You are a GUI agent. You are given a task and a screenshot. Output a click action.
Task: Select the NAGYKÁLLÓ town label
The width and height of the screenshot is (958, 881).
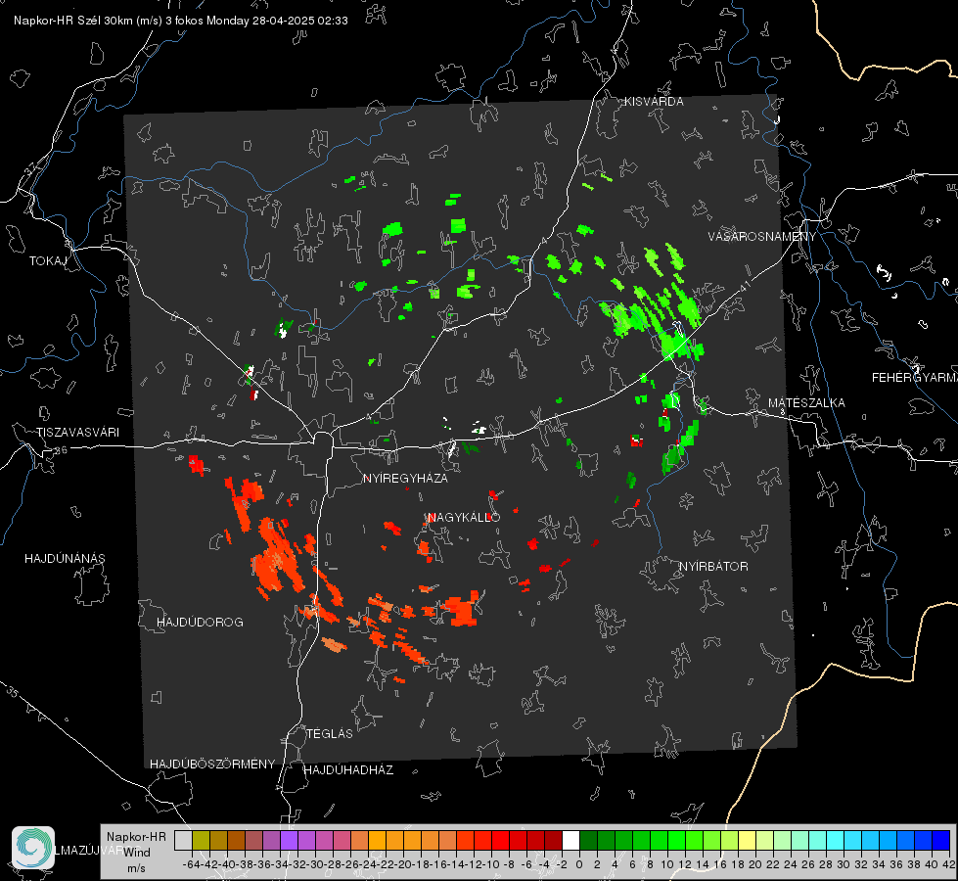click(464, 517)
